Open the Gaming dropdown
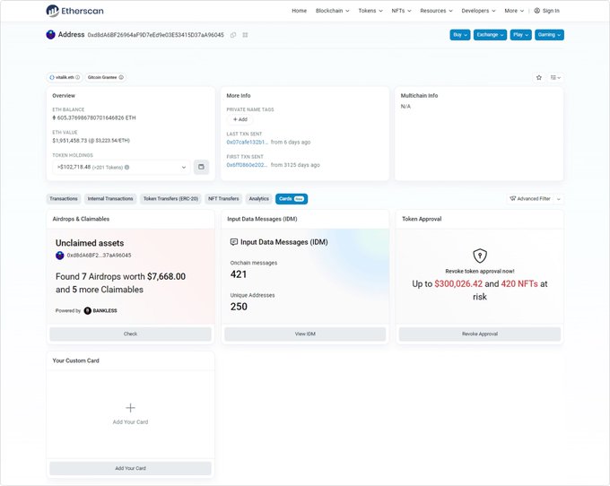The width and height of the screenshot is (610, 486). tap(548, 35)
